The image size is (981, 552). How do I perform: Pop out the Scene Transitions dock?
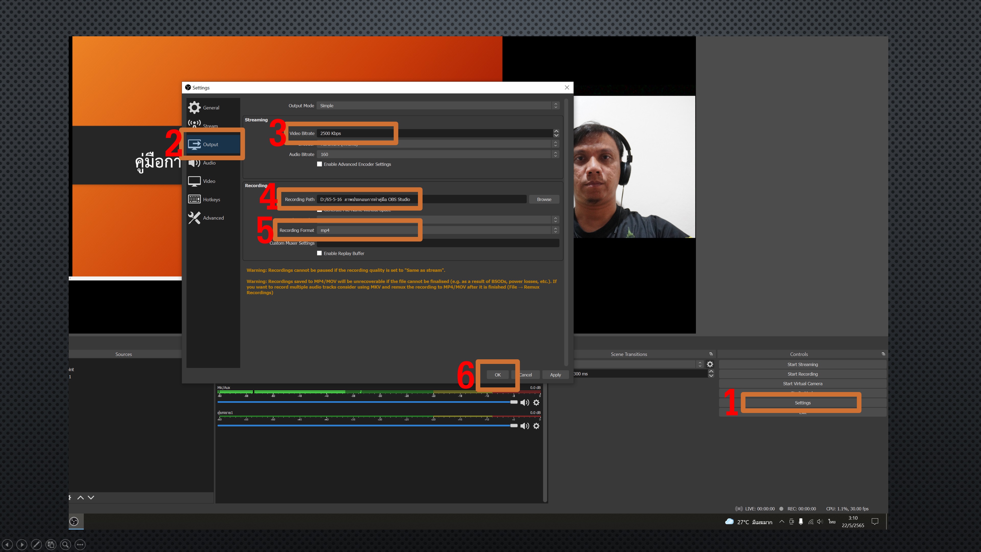click(711, 354)
